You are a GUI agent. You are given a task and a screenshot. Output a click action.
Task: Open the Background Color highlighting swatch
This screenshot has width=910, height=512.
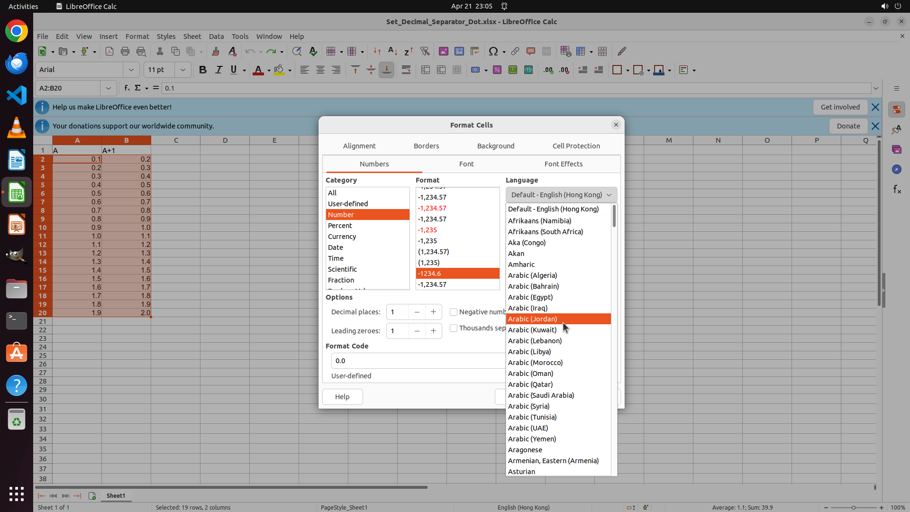point(279,70)
